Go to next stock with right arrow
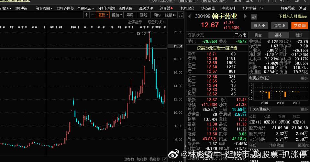Image resolution: width=310 pixels, height=162 pixels. click(245, 16)
